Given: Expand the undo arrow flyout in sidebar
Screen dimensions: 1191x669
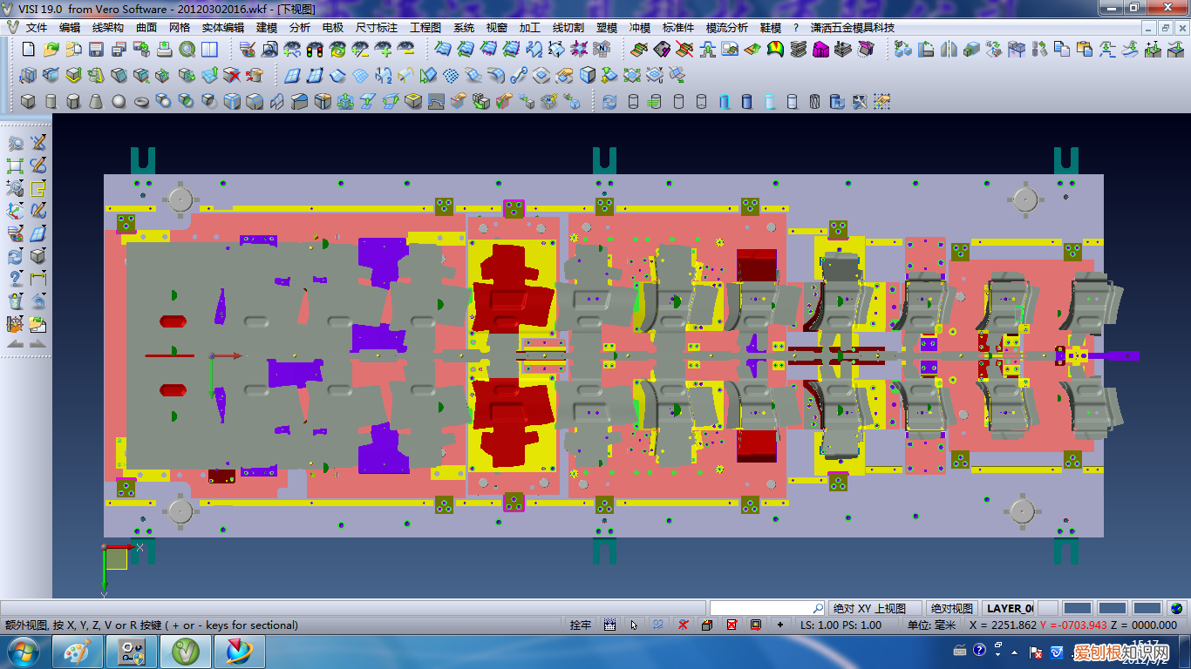Looking at the screenshot, I should 38,301.
